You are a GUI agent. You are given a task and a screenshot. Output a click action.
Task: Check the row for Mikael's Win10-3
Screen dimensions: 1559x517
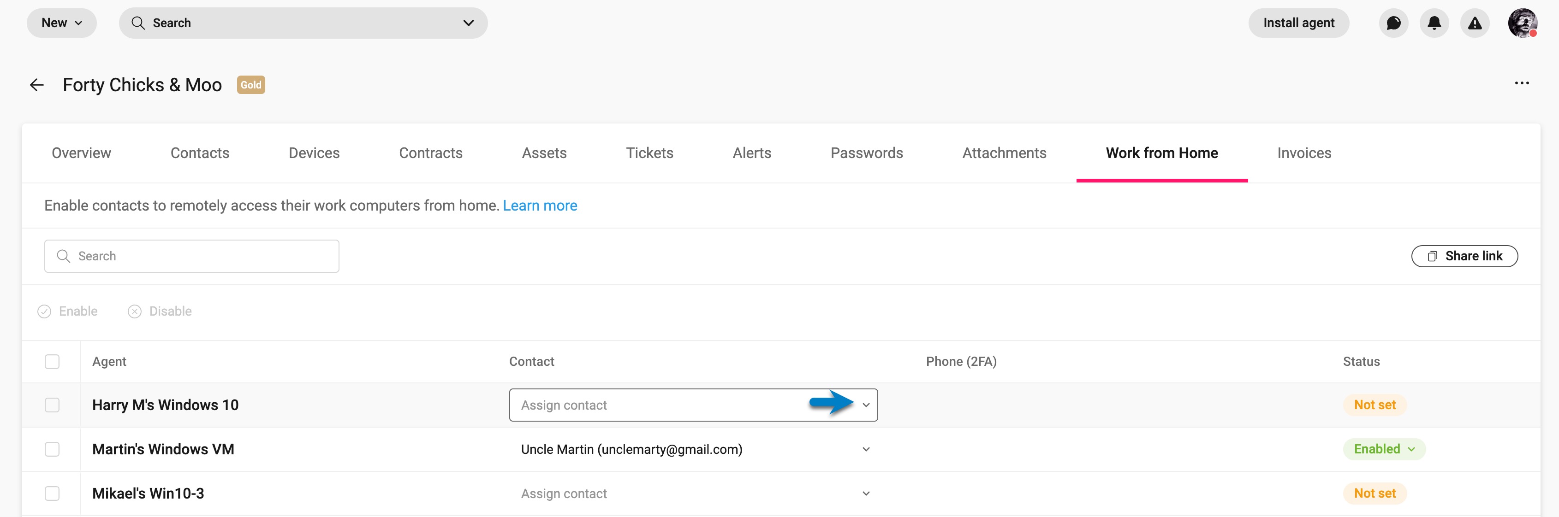click(x=52, y=493)
